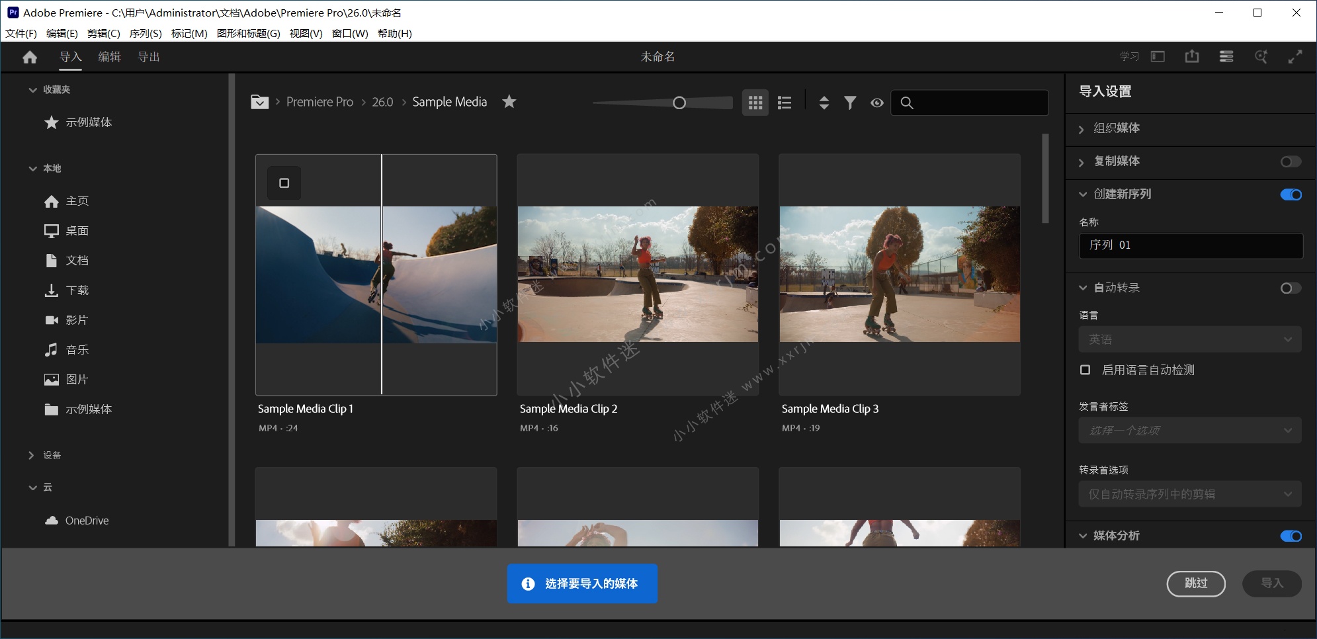1317x639 pixels.
Task: Turn off Create New Sequence (创建新序列) toggle
Action: coord(1290,194)
